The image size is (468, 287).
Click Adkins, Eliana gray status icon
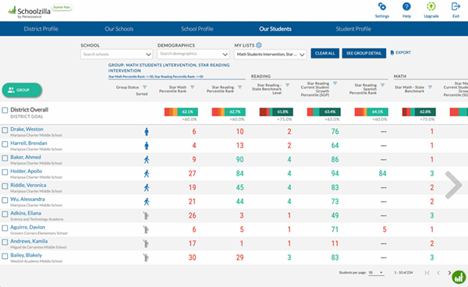(146, 215)
